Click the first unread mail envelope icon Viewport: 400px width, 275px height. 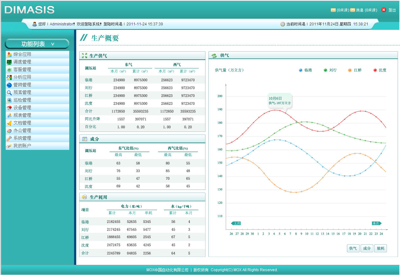pyautogui.click(x=333, y=10)
